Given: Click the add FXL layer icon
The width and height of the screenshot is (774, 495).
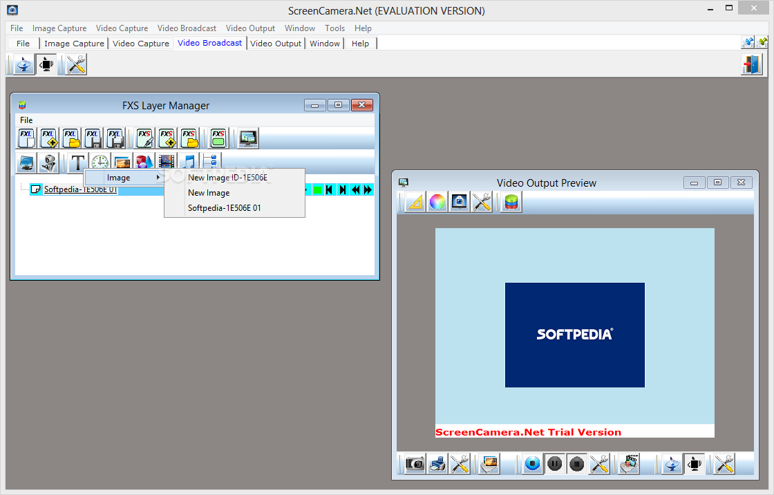Looking at the screenshot, I should click(x=49, y=138).
